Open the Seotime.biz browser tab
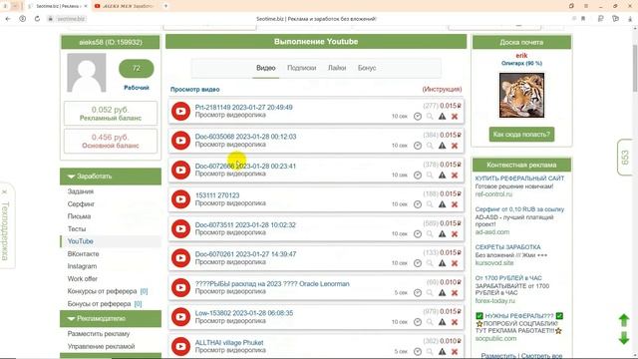Viewport: 638px width, 359px height. [x=58, y=6]
